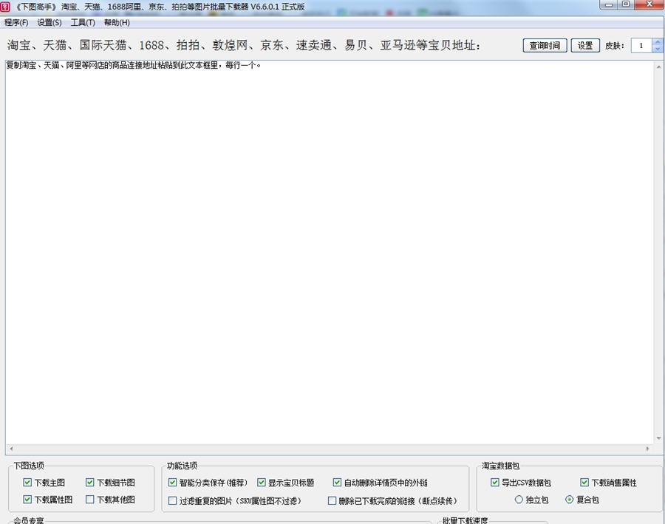Decrease 皮肤 value with down arrow
Image resolution: width=665 pixels, height=524 pixels.
click(658, 49)
